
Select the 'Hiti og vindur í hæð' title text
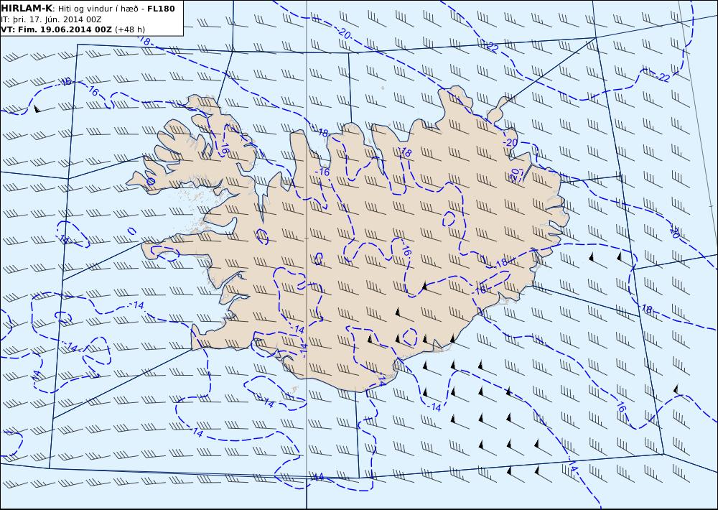[x=98, y=9]
